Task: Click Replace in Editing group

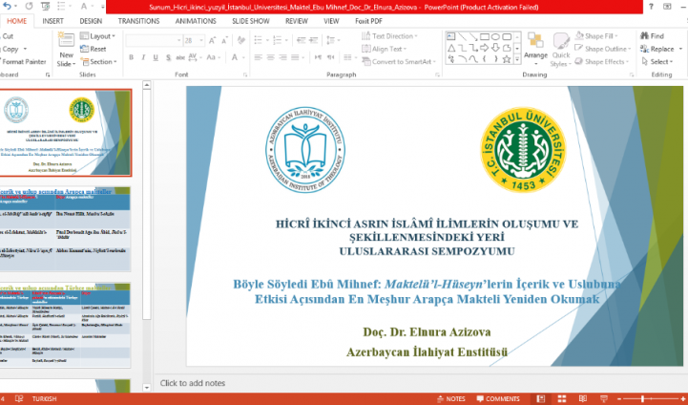Action: coord(657,49)
